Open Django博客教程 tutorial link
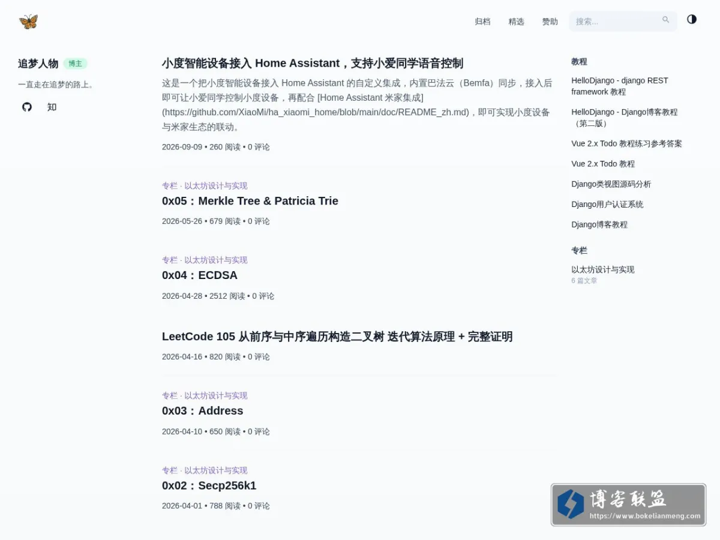This screenshot has height=540, width=720. pos(599,225)
